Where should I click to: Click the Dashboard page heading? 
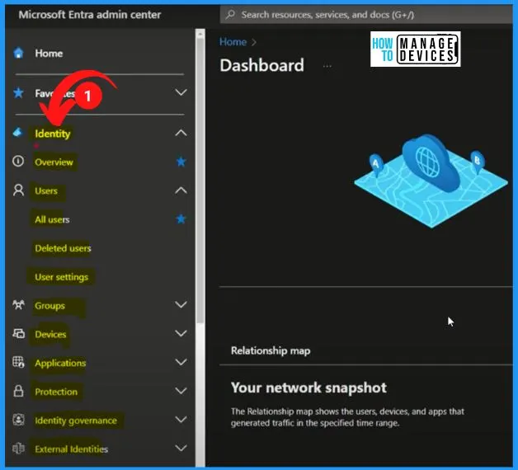tap(262, 65)
